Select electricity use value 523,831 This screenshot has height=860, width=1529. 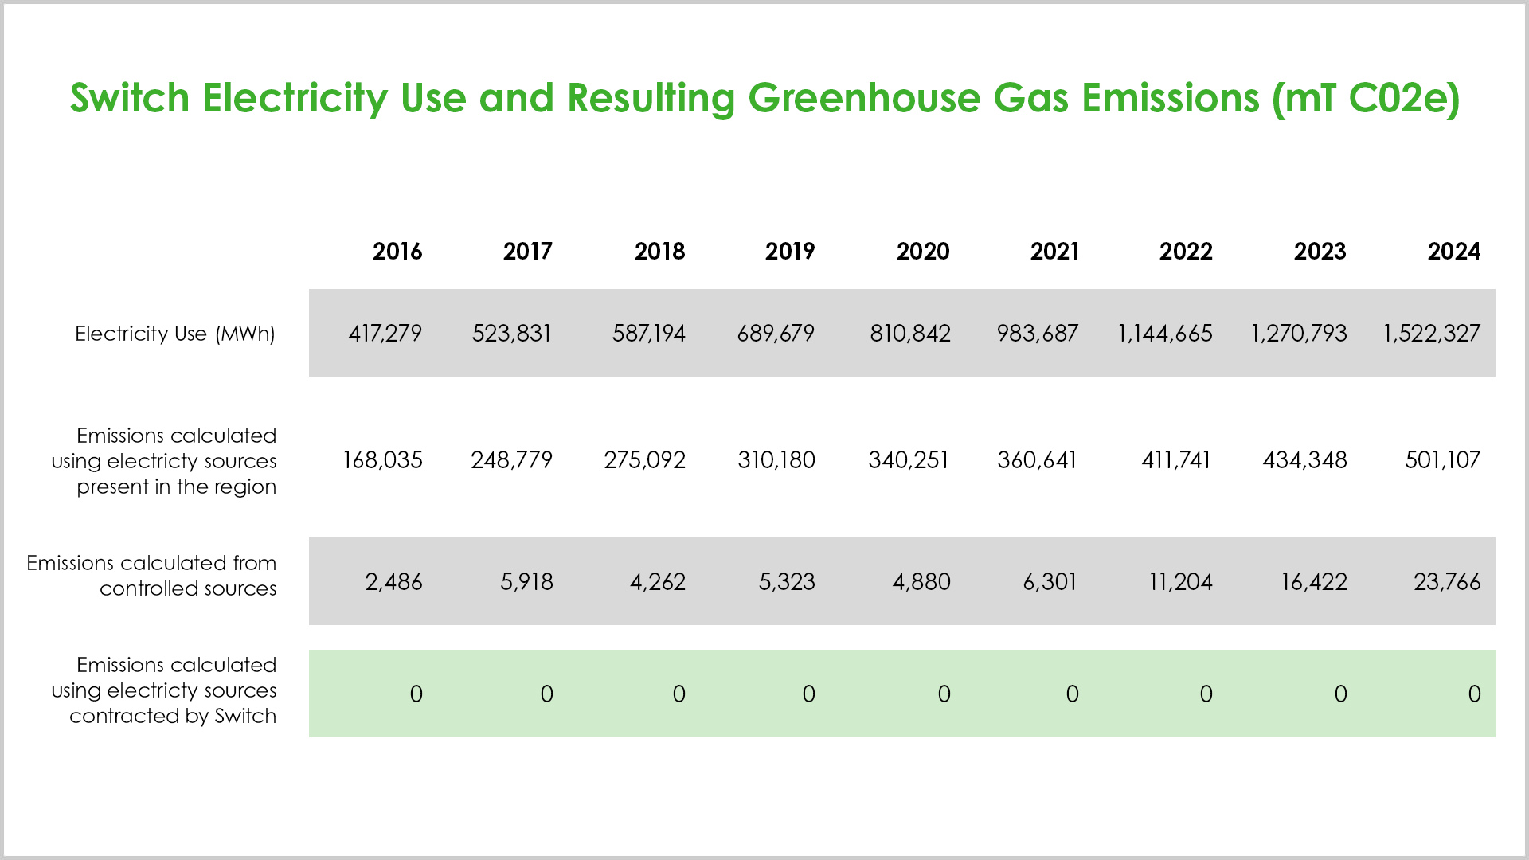pos(512,334)
